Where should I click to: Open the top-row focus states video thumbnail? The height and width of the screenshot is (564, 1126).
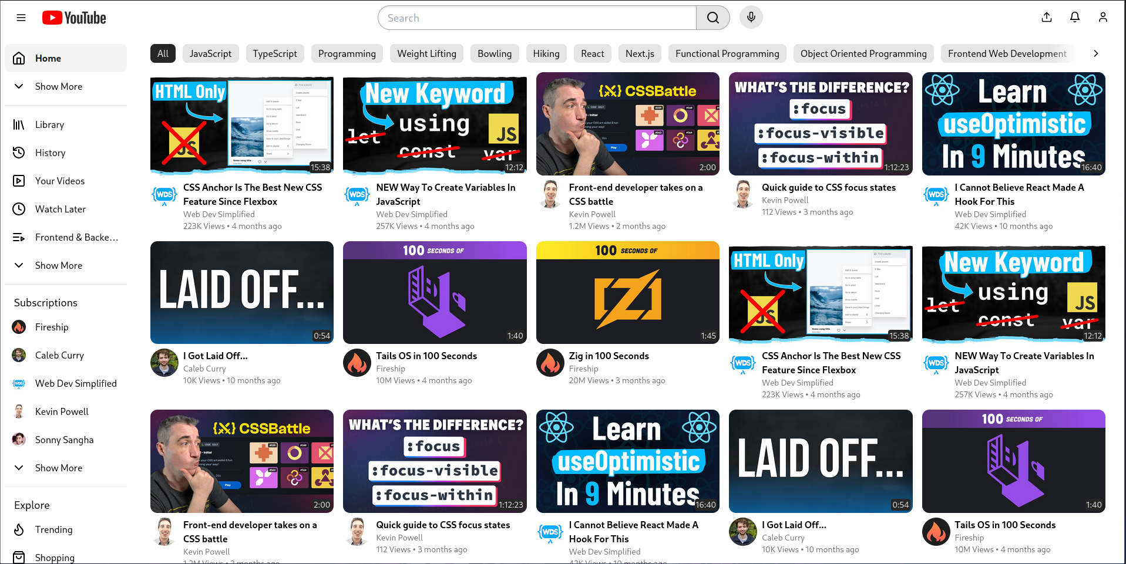pos(821,124)
